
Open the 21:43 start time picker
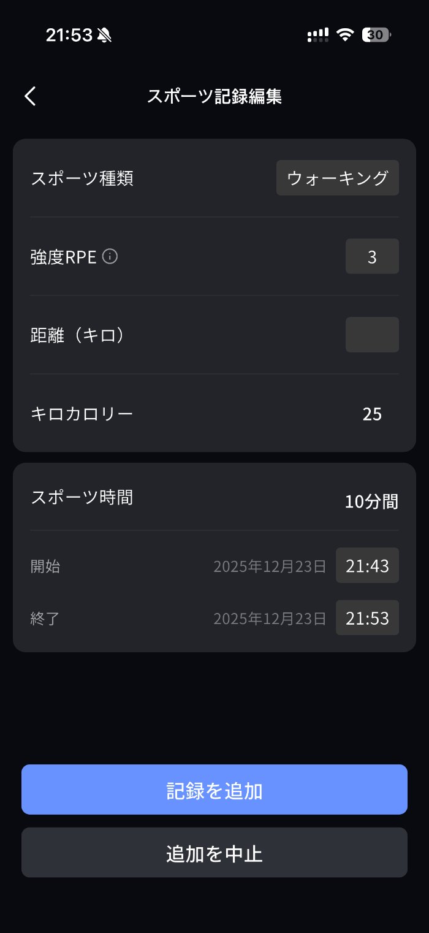coord(367,565)
